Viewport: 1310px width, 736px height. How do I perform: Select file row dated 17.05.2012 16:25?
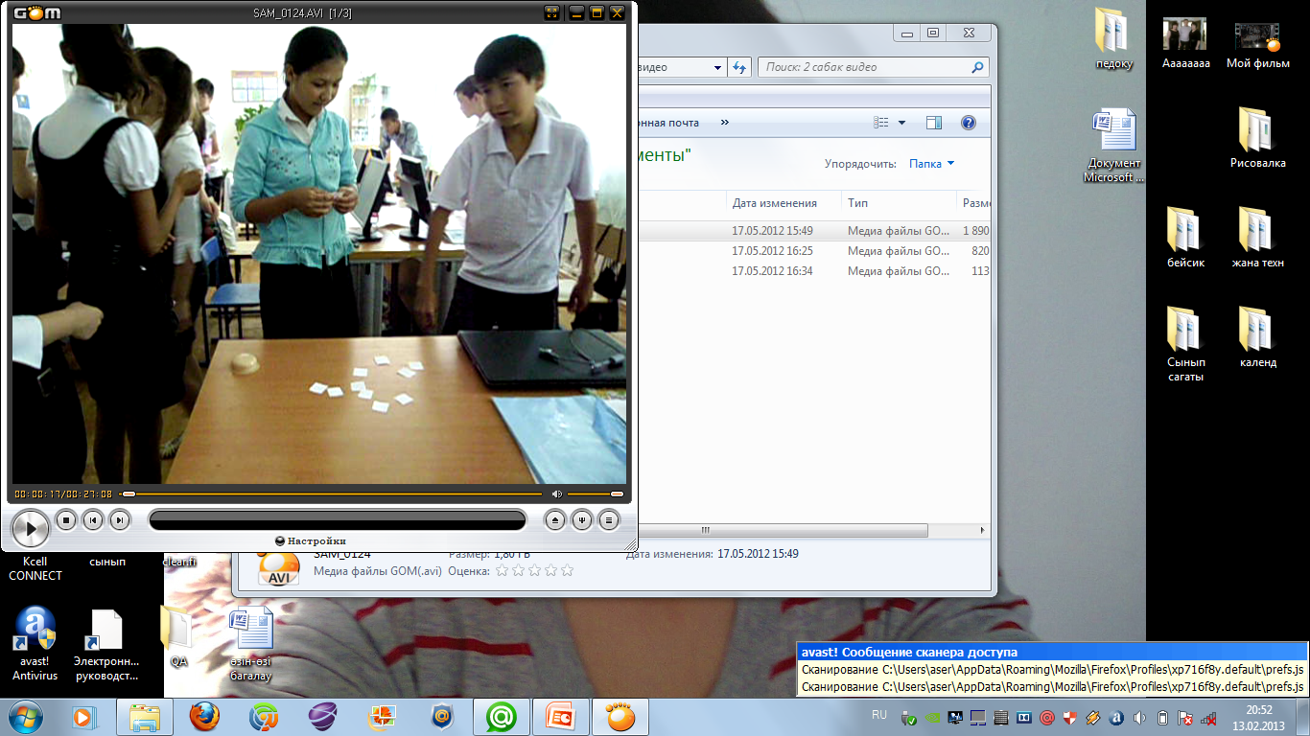813,251
